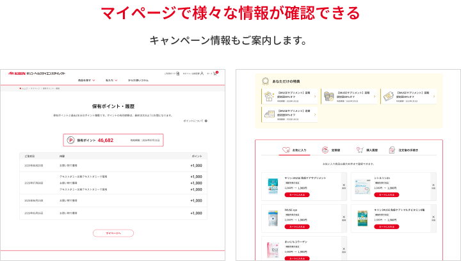
Task: Click the award ribbon icon beside あなただけの特典
Action: pyautogui.click(x=266, y=81)
